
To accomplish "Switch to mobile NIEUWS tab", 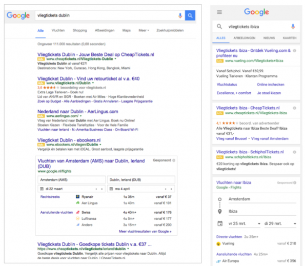I will tap(269, 38).
